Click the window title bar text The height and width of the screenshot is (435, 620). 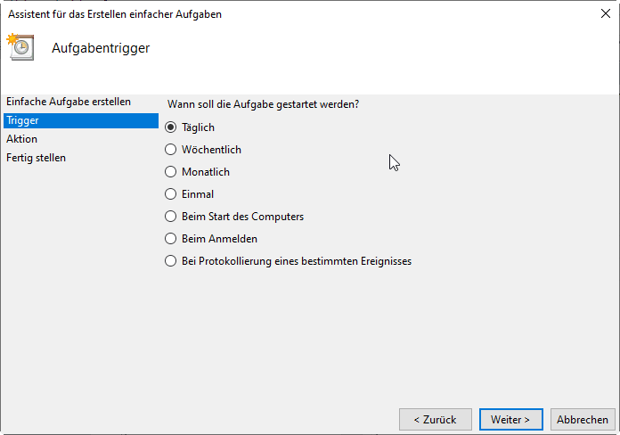point(114,14)
